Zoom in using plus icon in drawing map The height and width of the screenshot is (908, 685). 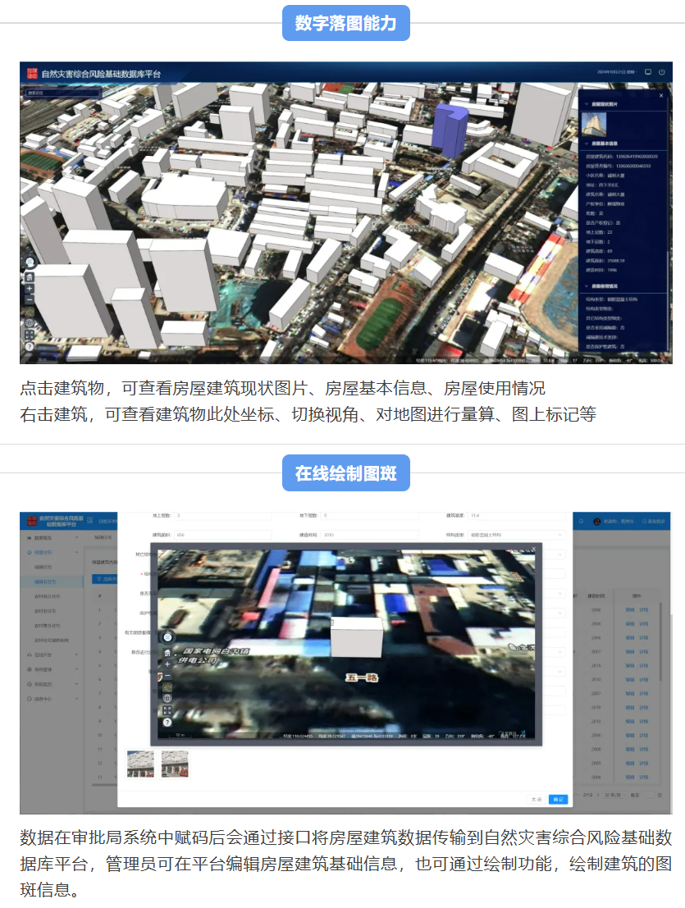167,664
